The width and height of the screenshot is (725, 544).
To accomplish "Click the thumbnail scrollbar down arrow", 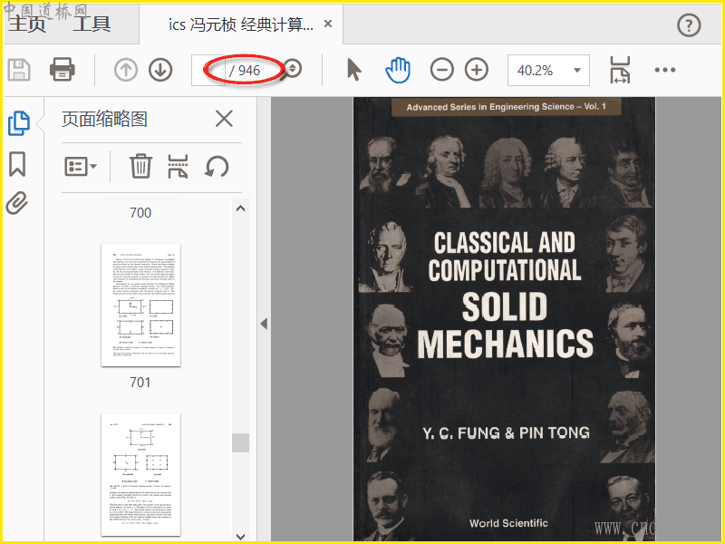I will pyautogui.click(x=240, y=537).
